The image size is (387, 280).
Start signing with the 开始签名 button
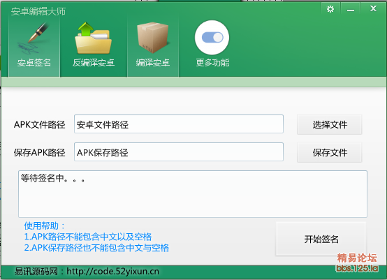(x=321, y=239)
